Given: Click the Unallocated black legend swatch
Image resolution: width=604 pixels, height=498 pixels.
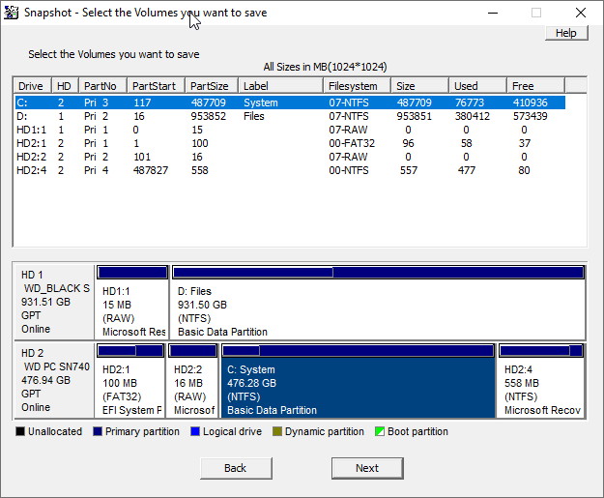Looking at the screenshot, I should 20,431.
